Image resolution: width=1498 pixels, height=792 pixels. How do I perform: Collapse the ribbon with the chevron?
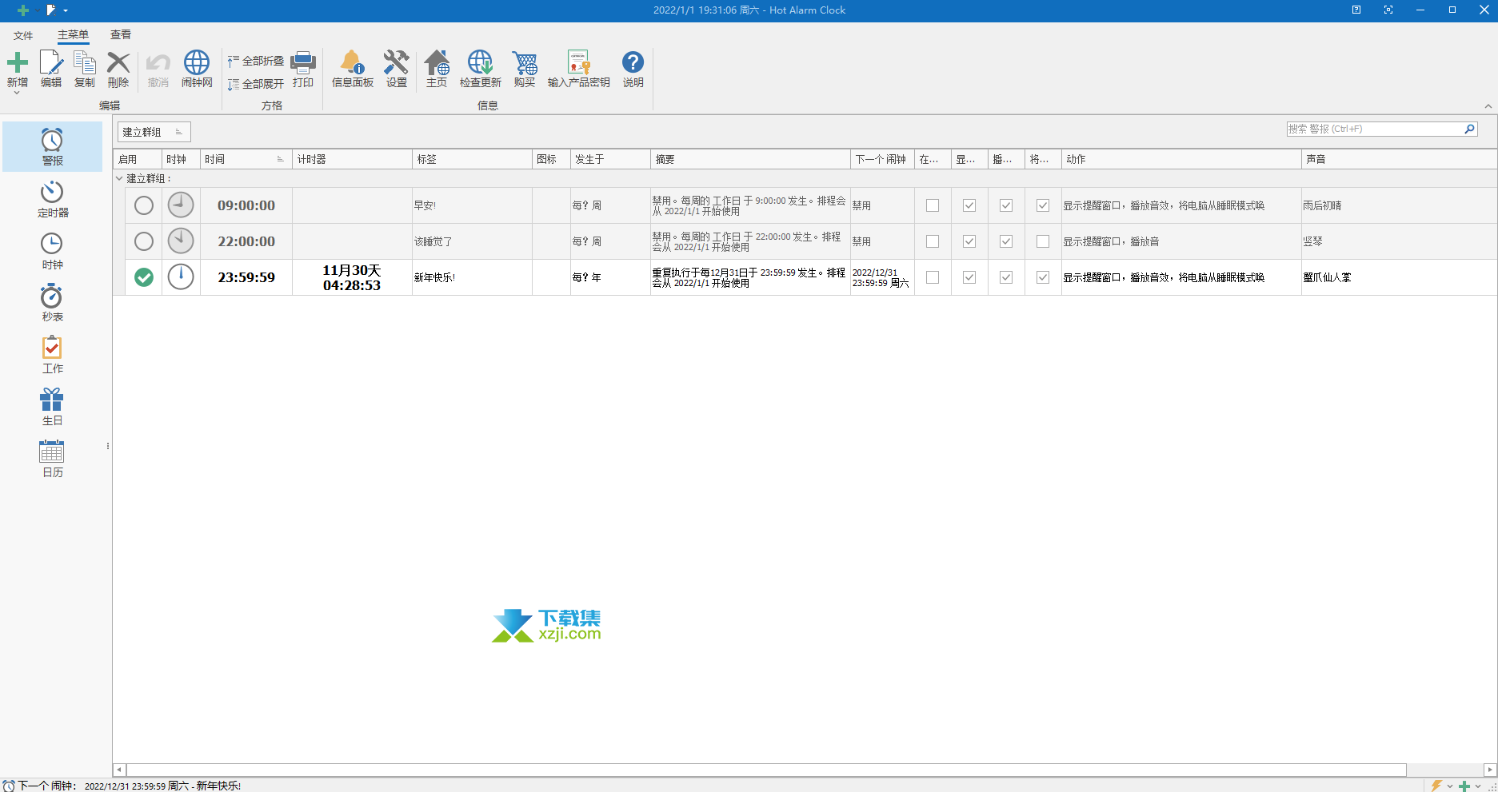pyautogui.click(x=1488, y=105)
